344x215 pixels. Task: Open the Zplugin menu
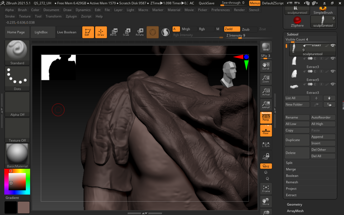(71, 16)
